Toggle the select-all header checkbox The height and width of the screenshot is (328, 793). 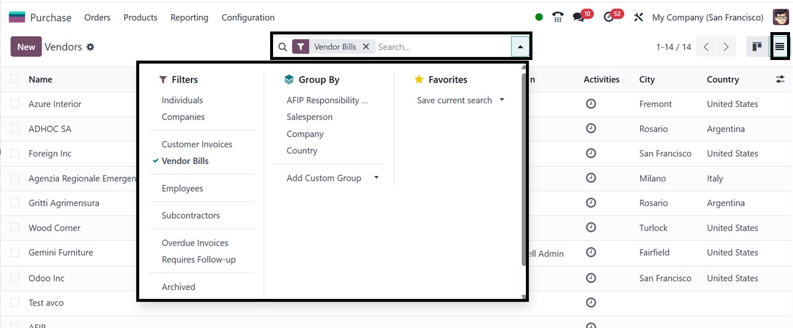(x=15, y=79)
